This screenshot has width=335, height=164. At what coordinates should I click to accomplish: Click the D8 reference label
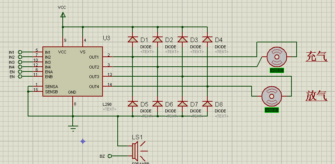click(x=219, y=104)
